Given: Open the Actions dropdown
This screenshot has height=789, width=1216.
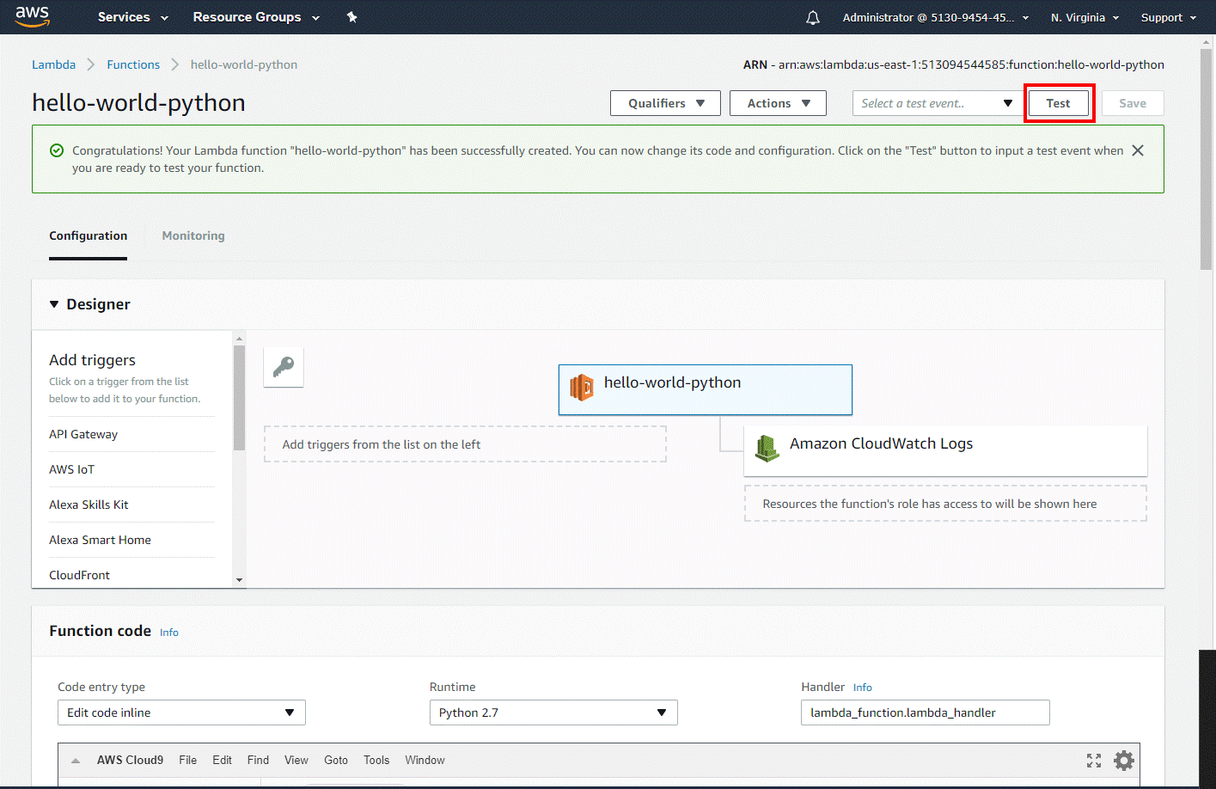Looking at the screenshot, I should pos(778,103).
